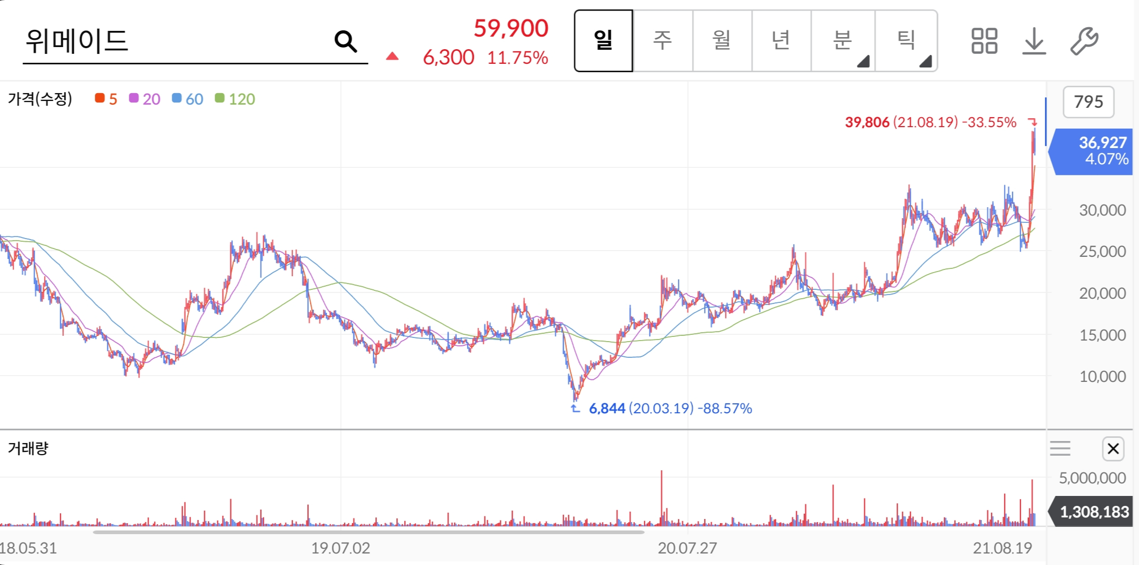The width and height of the screenshot is (1139, 565).
Task: Click the 795 candle count box
Action: (1088, 102)
